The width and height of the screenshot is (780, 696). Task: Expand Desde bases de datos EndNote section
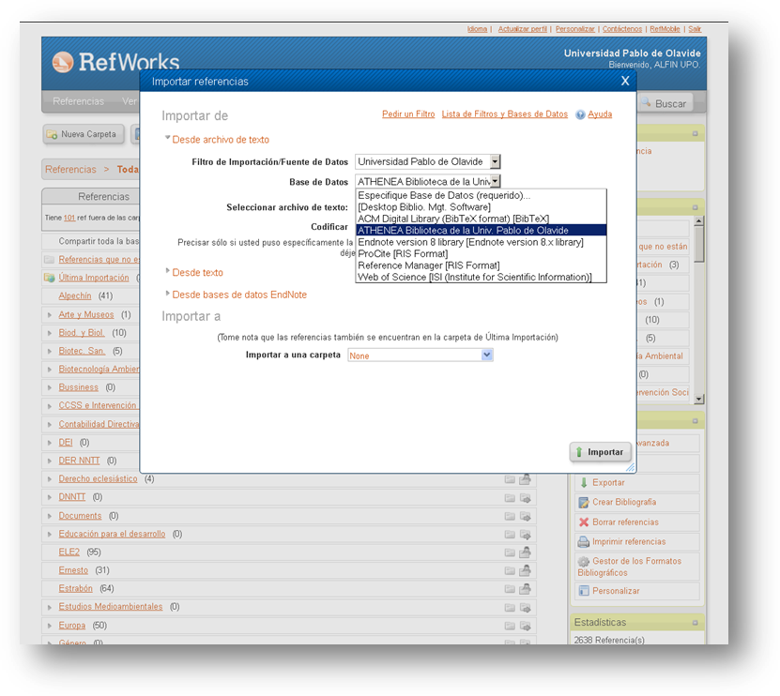(x=168, y=294)
